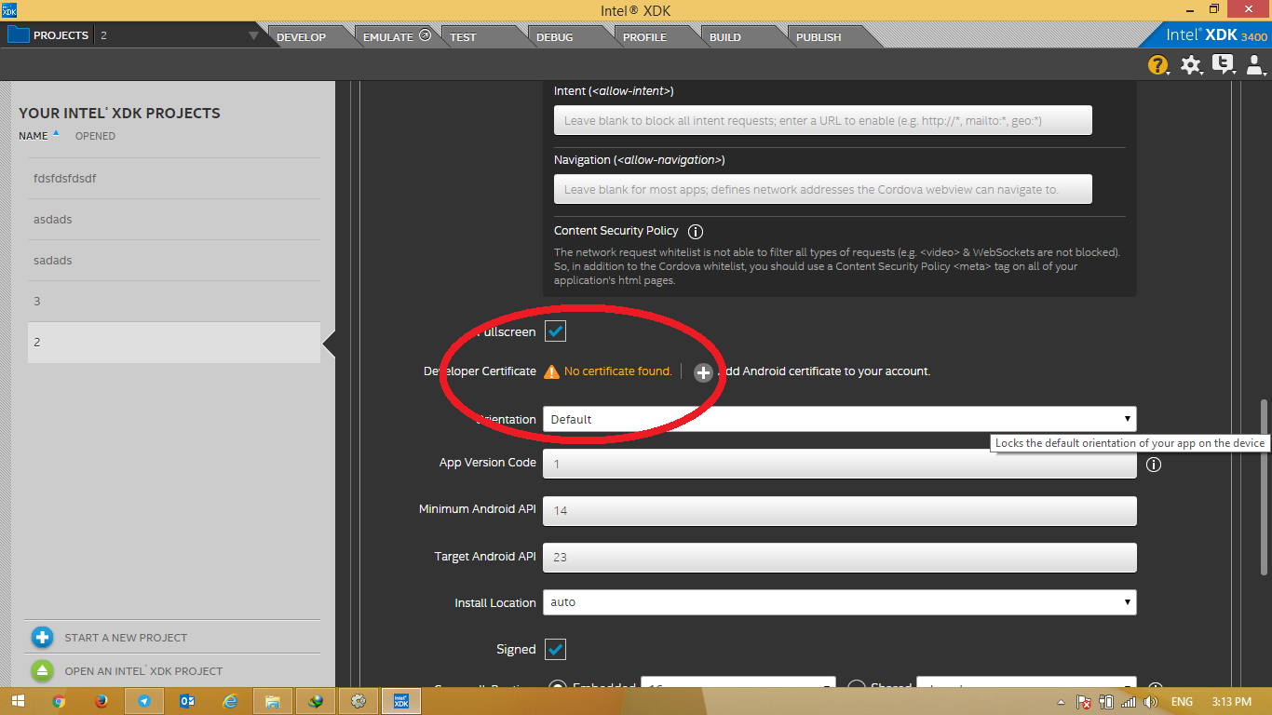Click the Target Android API field
This screenshot has width=1272, height=715.
839,557
